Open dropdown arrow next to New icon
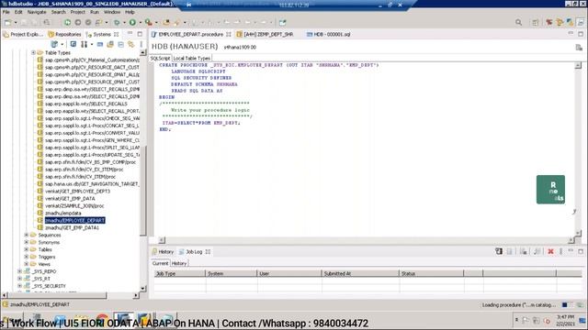 (16, 23)
